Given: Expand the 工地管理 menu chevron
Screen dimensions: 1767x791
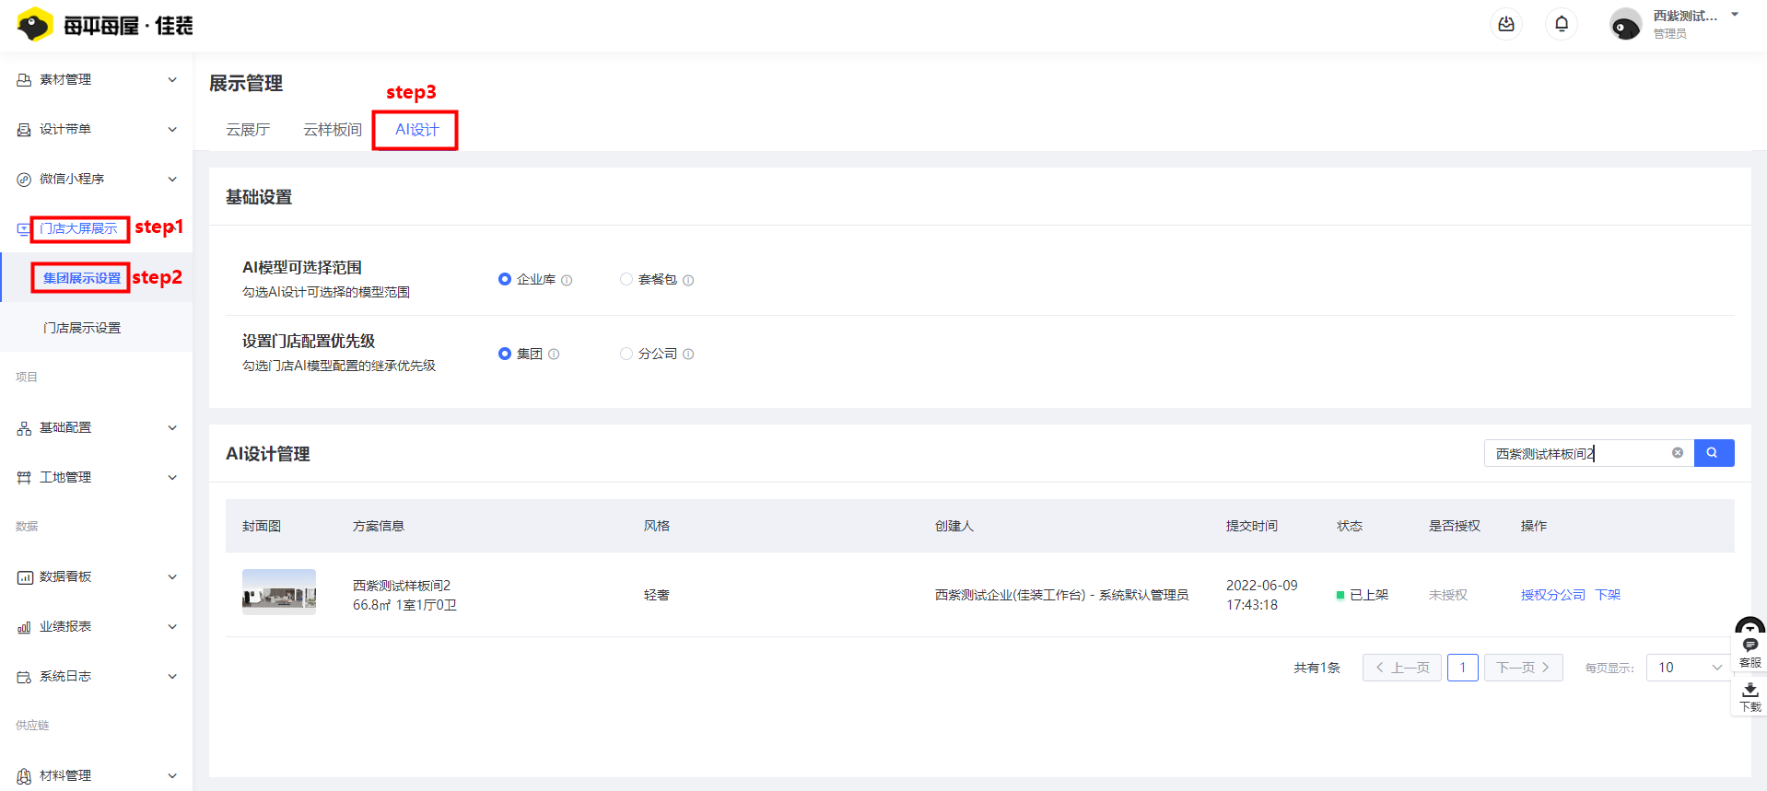Looking at the screenshot, I should 172,478.
